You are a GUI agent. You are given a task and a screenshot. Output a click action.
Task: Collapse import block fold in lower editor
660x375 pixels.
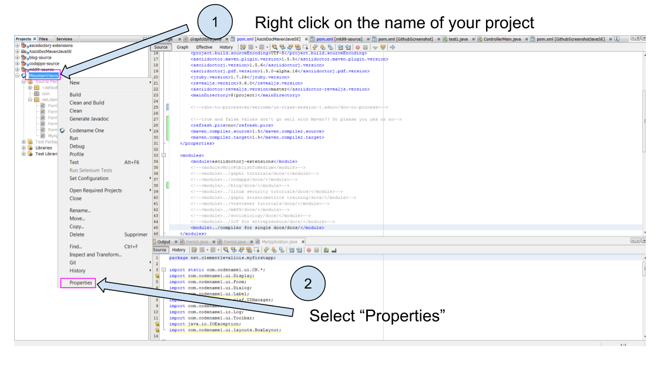click(164, 270)
